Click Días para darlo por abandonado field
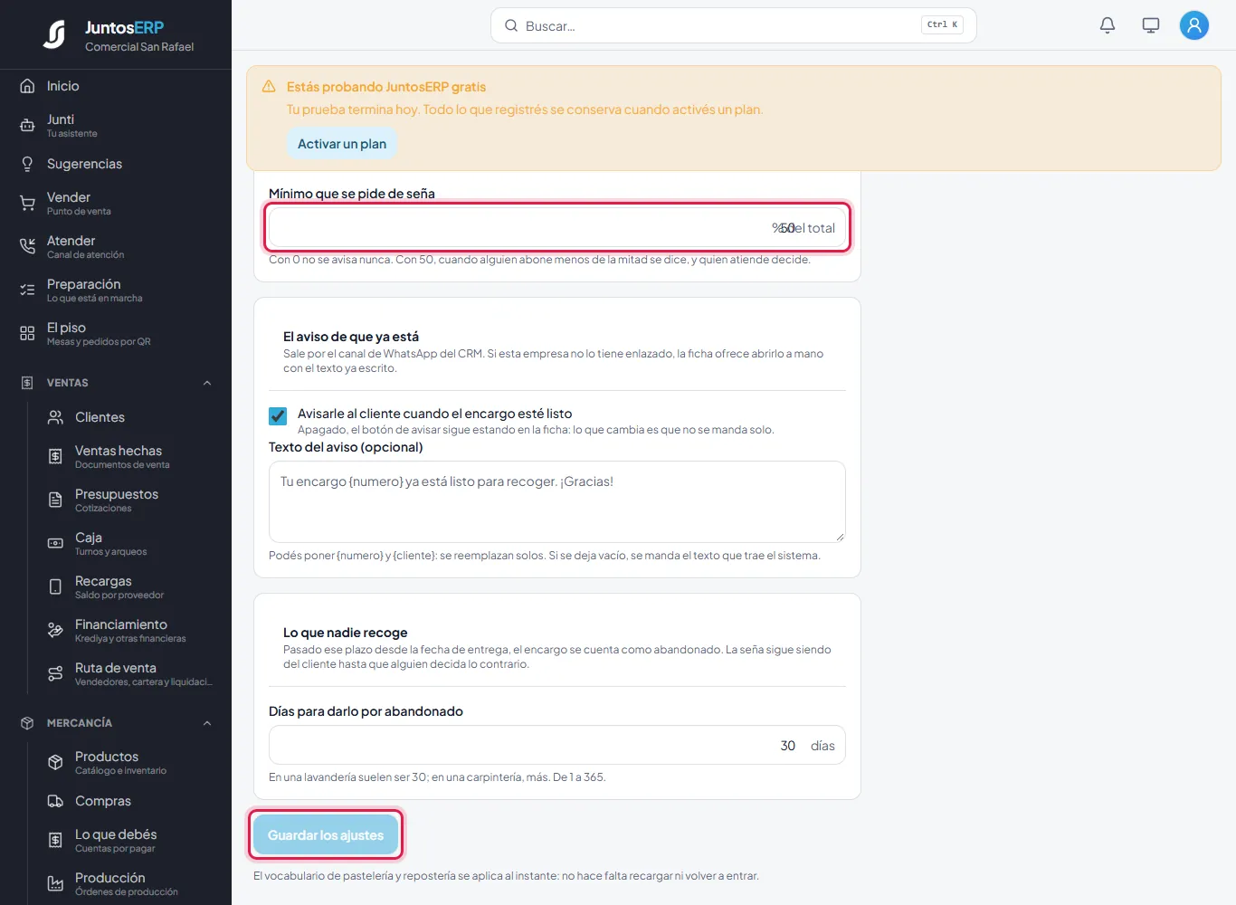The width and height of the screenshot is (1236, 905). click(557, 745)
